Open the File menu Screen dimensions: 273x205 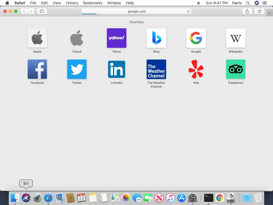[33, 3]
